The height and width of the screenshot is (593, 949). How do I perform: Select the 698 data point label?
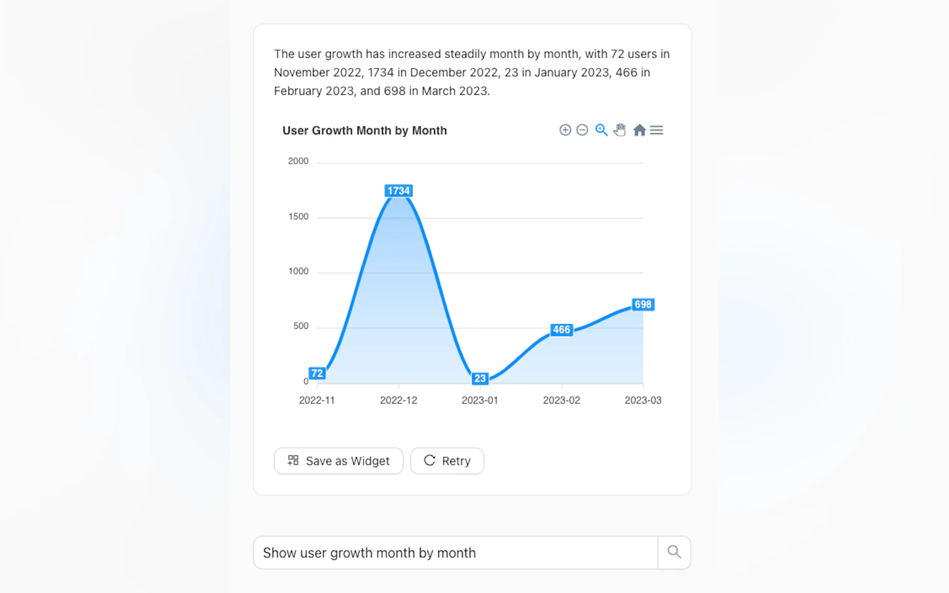pyautogui.click(x=643, y=304)
